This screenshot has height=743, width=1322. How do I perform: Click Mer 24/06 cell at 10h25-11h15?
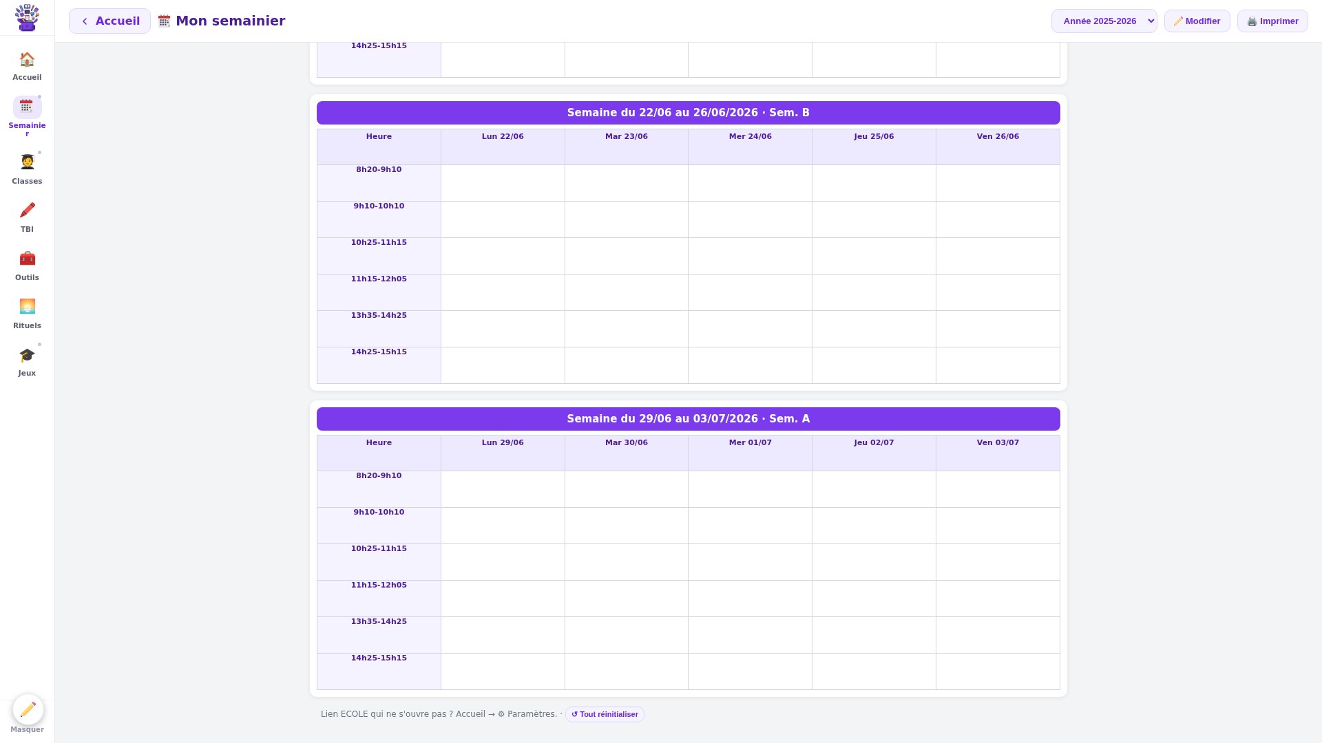pyautogui.click(x=751, y=256)
